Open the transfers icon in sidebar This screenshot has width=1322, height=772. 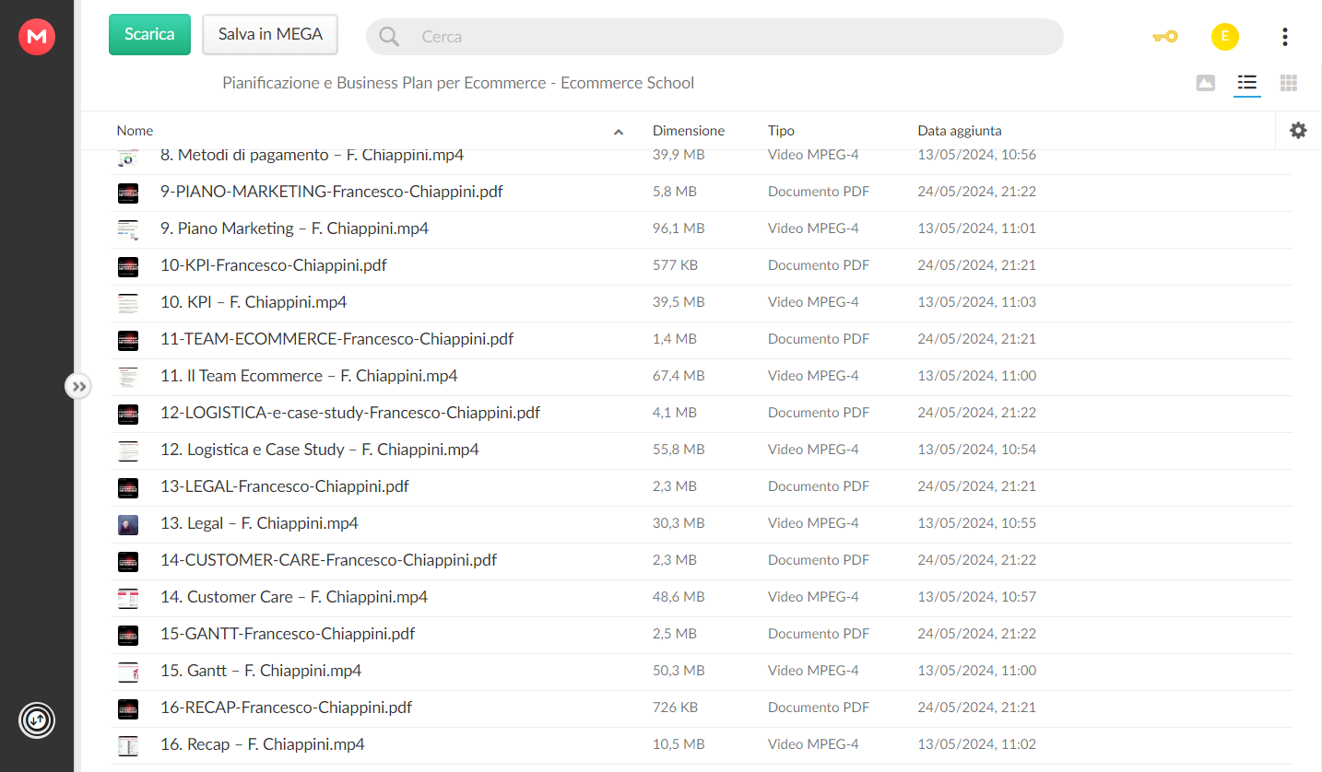pyautogui.click(x=37, y=719)
